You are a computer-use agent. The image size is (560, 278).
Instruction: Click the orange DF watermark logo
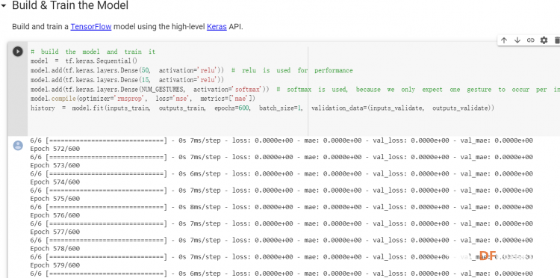click(x=488, y=256)
